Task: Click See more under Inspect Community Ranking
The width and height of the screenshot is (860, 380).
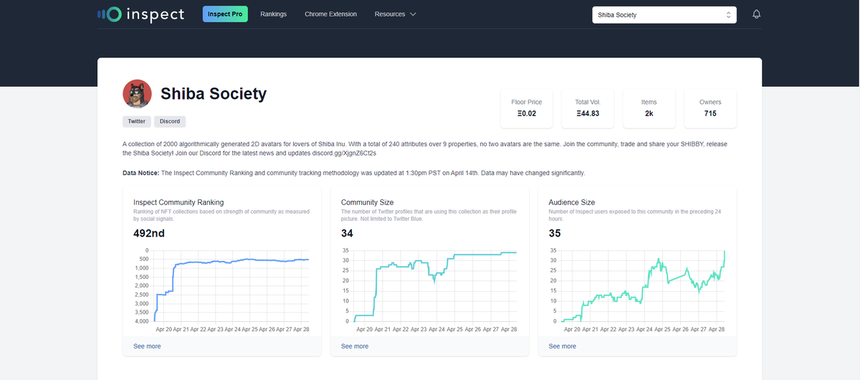Action: tap(147, 346)
